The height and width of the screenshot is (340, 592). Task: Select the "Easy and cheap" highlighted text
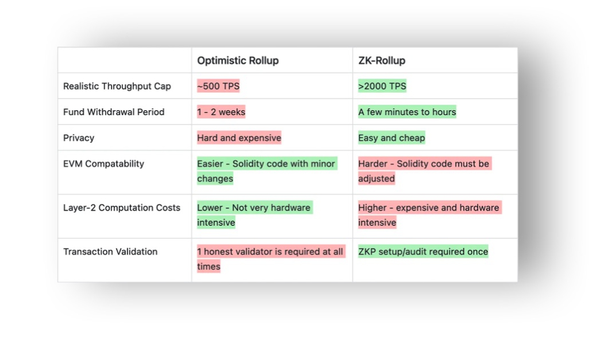point(391,138)
